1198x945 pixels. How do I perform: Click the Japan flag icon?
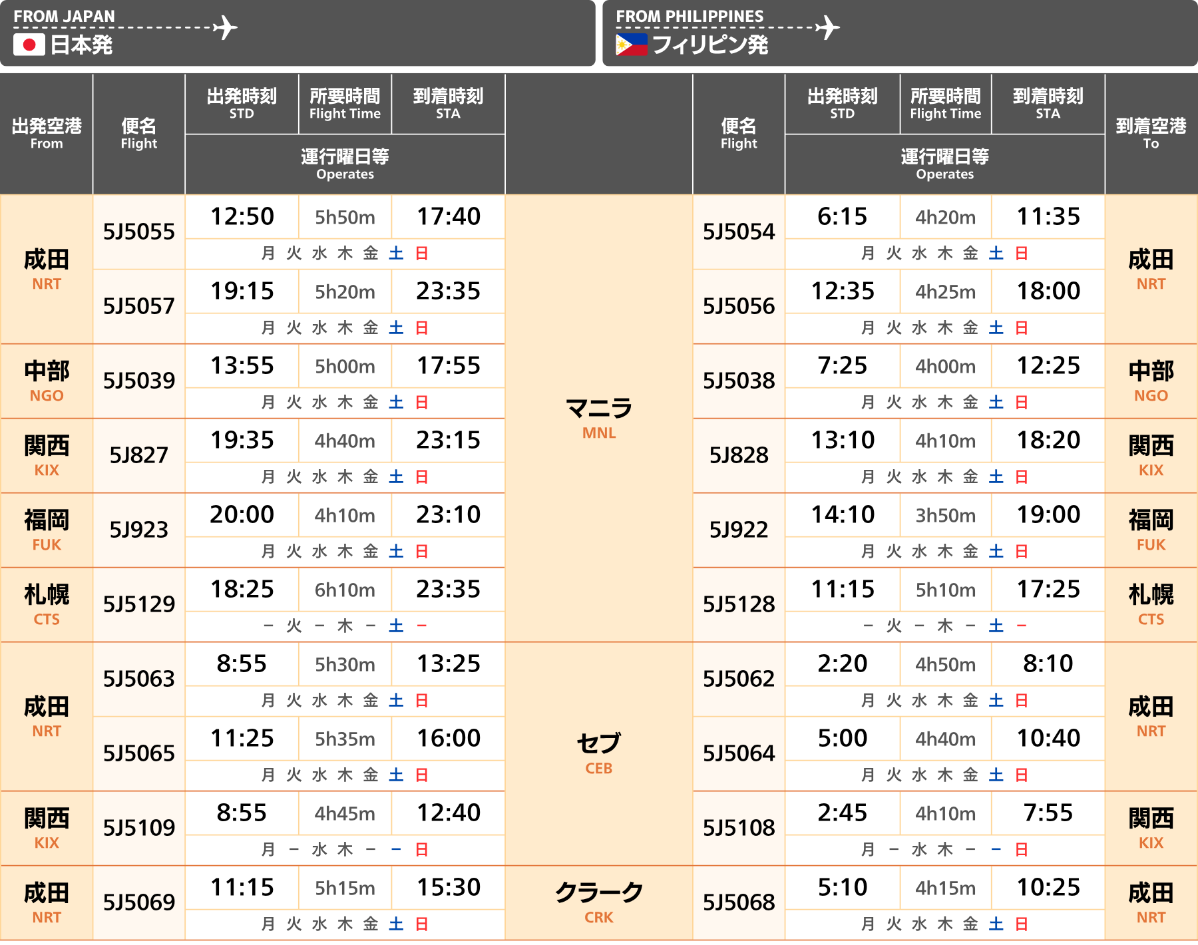click(29, 45)
